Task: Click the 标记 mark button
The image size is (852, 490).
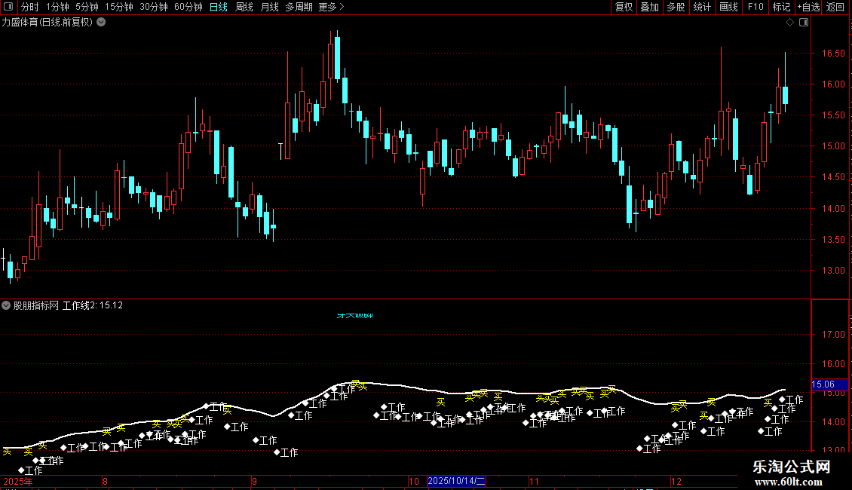Action: point(781,7)
